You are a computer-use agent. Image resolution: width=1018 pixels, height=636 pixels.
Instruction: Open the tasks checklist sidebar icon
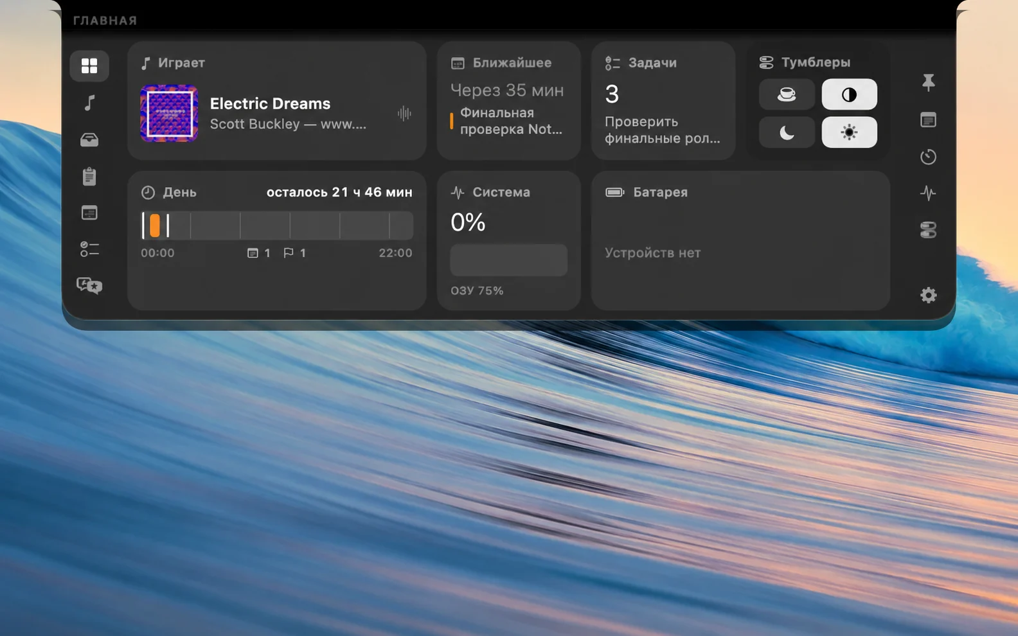pyautogui.click(x=89, y=249)
